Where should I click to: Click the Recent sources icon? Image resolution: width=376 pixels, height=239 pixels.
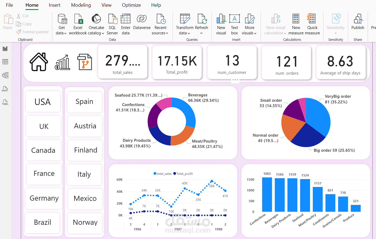(x=160, y=19)
